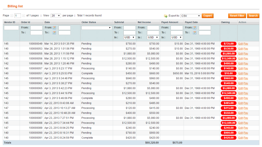Click Pay for order 100000091
Viewport: 262px width, 147px height.
(246, 138)
